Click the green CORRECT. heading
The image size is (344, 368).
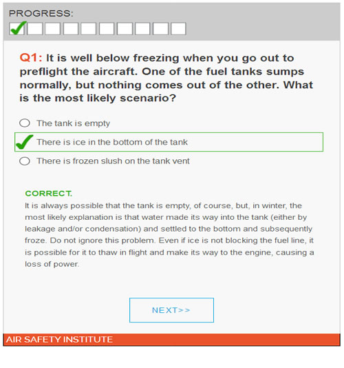pyautogui.click(x=49, y=194)
